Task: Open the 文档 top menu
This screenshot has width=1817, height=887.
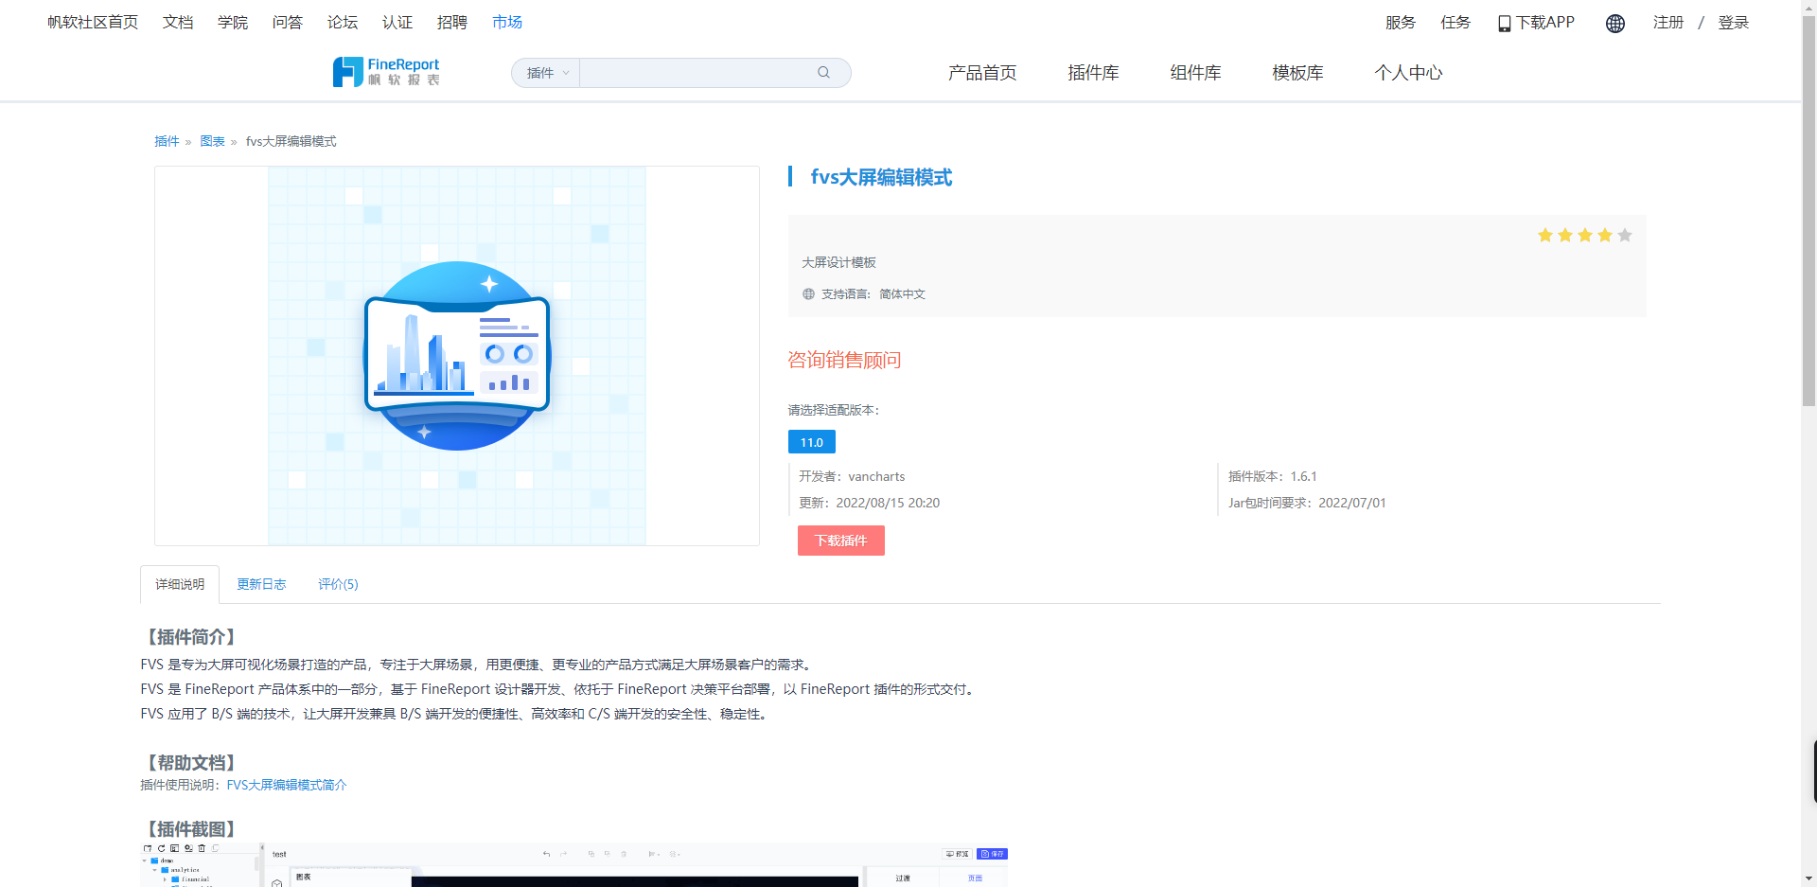Action: 178,23
